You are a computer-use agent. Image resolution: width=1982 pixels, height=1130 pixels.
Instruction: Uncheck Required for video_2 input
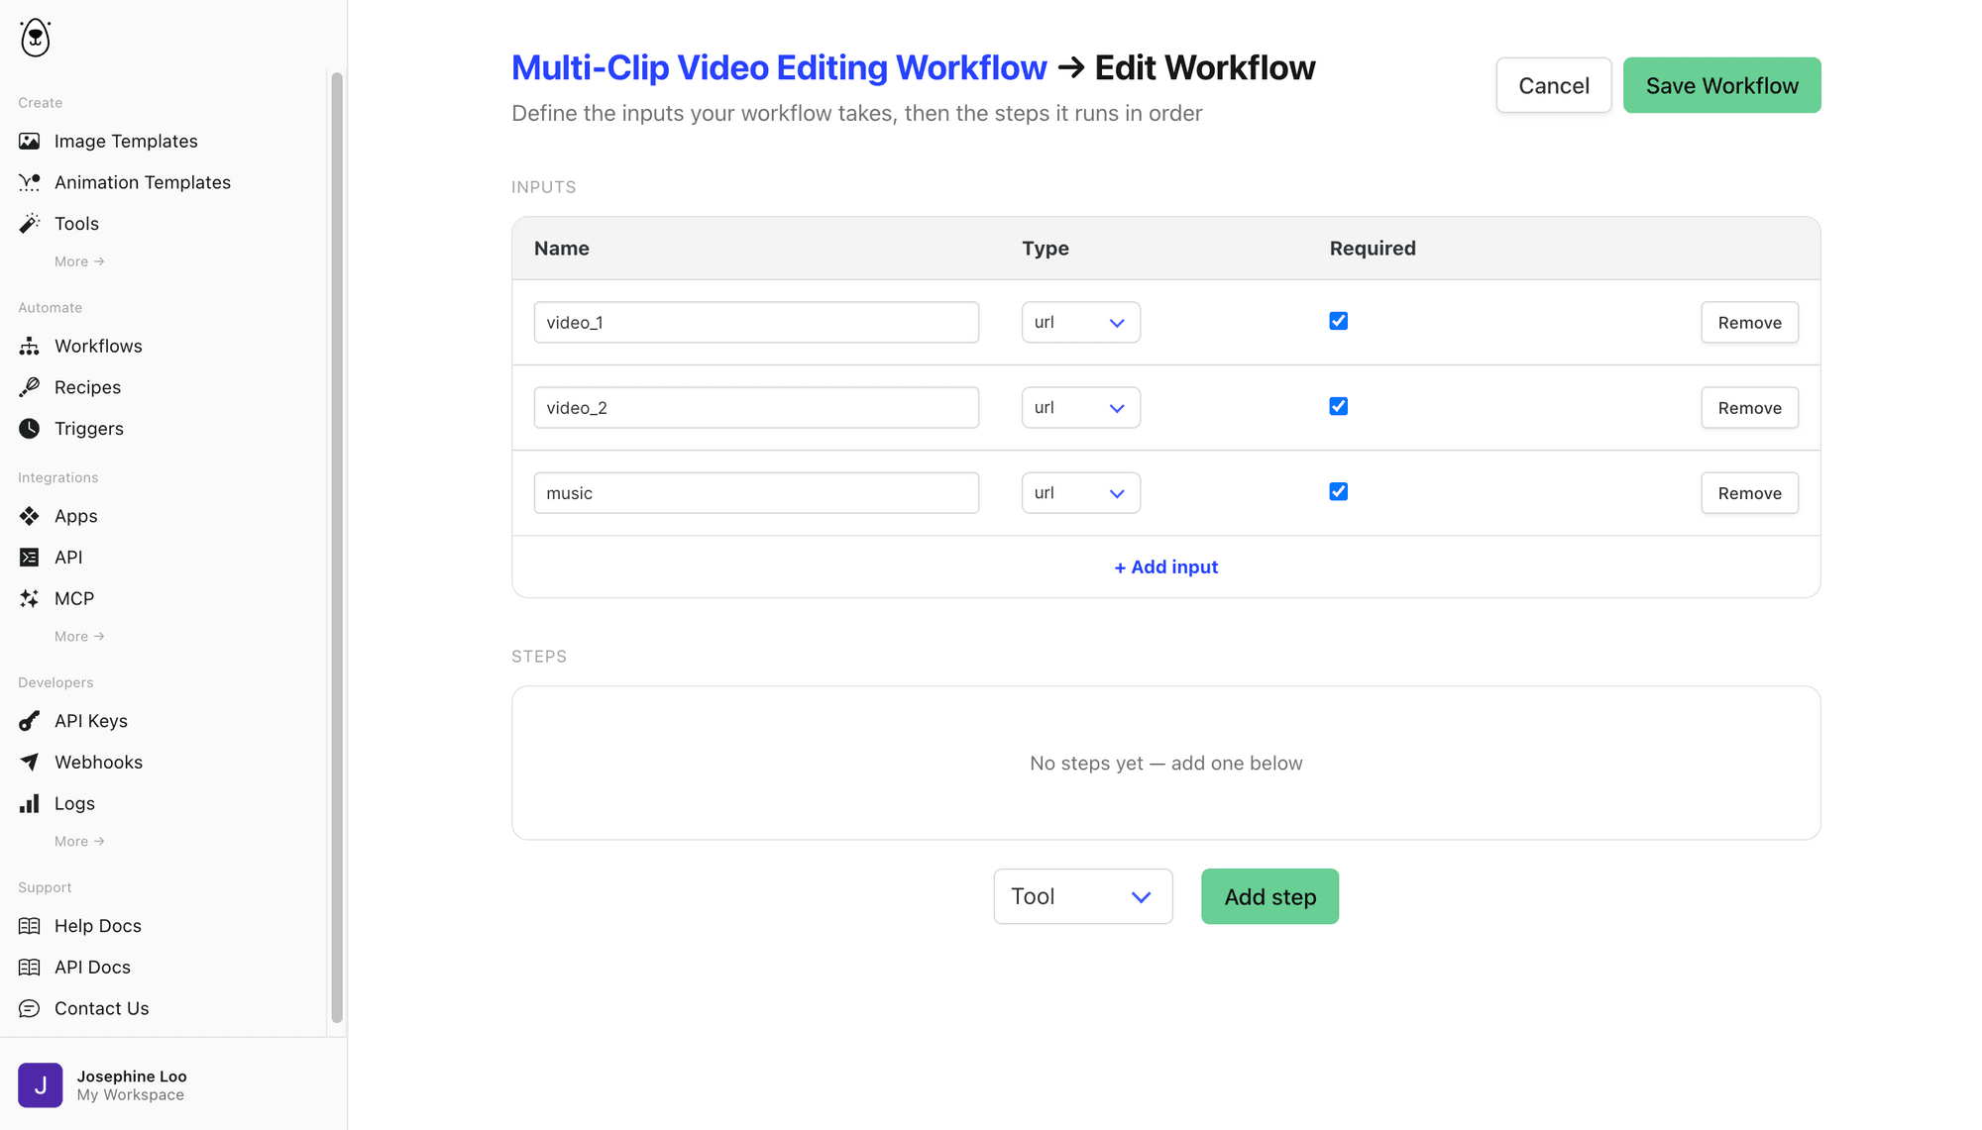pyautogui.click(x=1339, y=406)
